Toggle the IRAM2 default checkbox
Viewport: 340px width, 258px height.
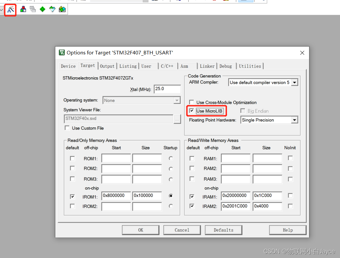(192, 206)
